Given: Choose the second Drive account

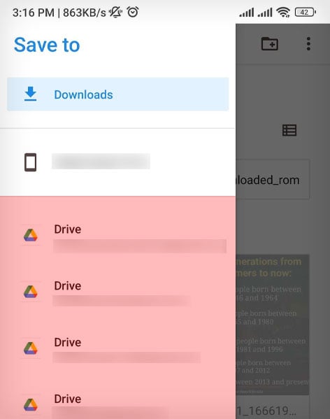Looking at the screenshot, I should [117, 292].
